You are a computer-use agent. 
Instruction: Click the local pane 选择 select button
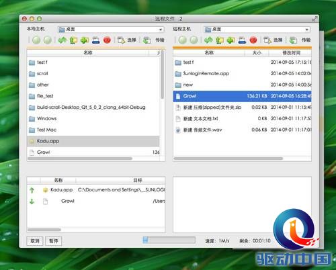point(127,40)
